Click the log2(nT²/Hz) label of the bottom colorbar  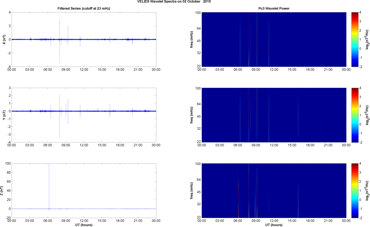click(368, 190)
